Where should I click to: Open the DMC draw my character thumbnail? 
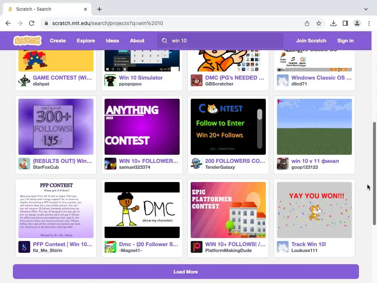142,210
